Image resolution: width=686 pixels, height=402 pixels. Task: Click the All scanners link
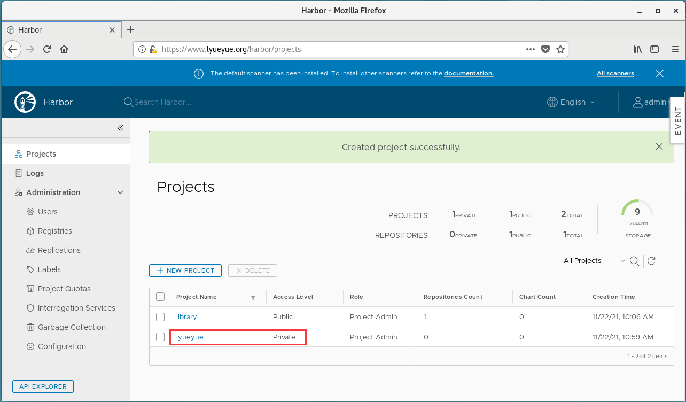pos(615,73)
